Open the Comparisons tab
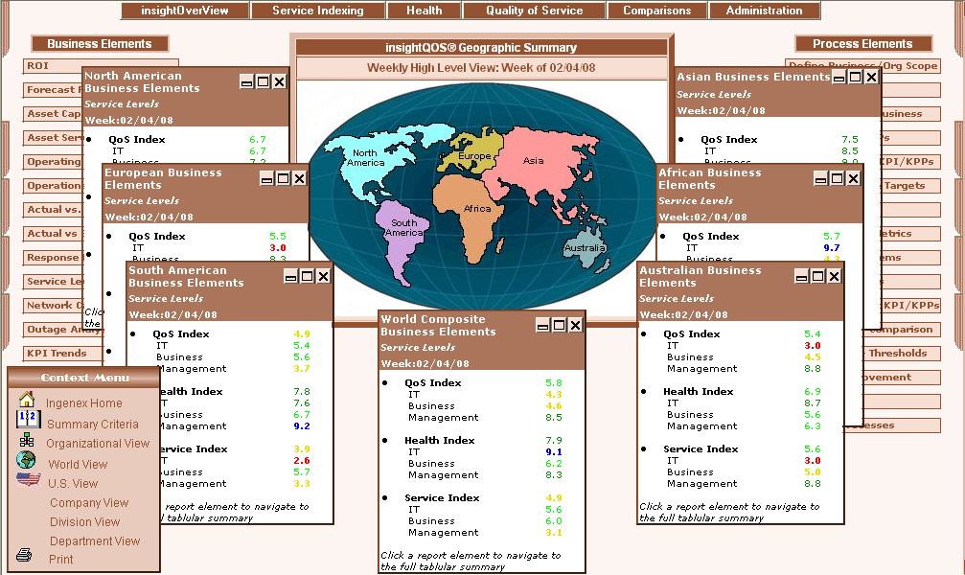 pos(656,11)
